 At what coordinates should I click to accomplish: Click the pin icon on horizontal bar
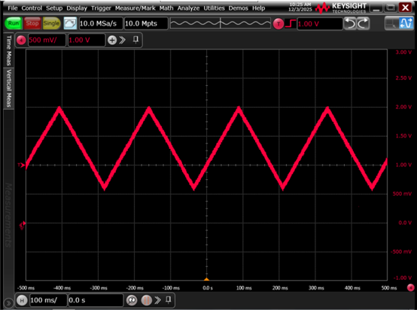[169, 300]
